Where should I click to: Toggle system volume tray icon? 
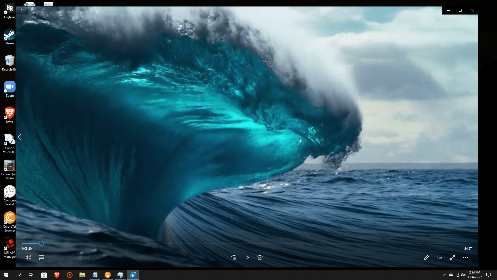click(463, 275)
